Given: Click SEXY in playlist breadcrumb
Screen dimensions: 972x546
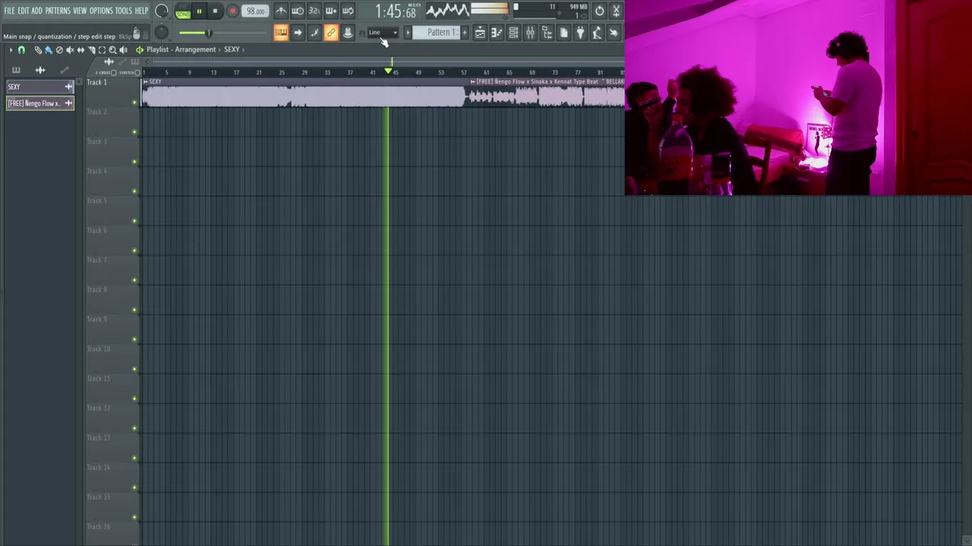Looking at the screenshot, I should point(232,49).
